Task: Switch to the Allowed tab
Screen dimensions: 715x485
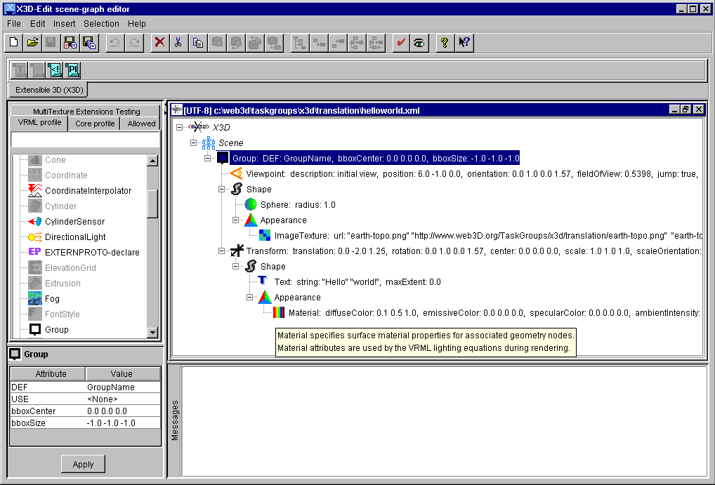Action: coord(141,124)
